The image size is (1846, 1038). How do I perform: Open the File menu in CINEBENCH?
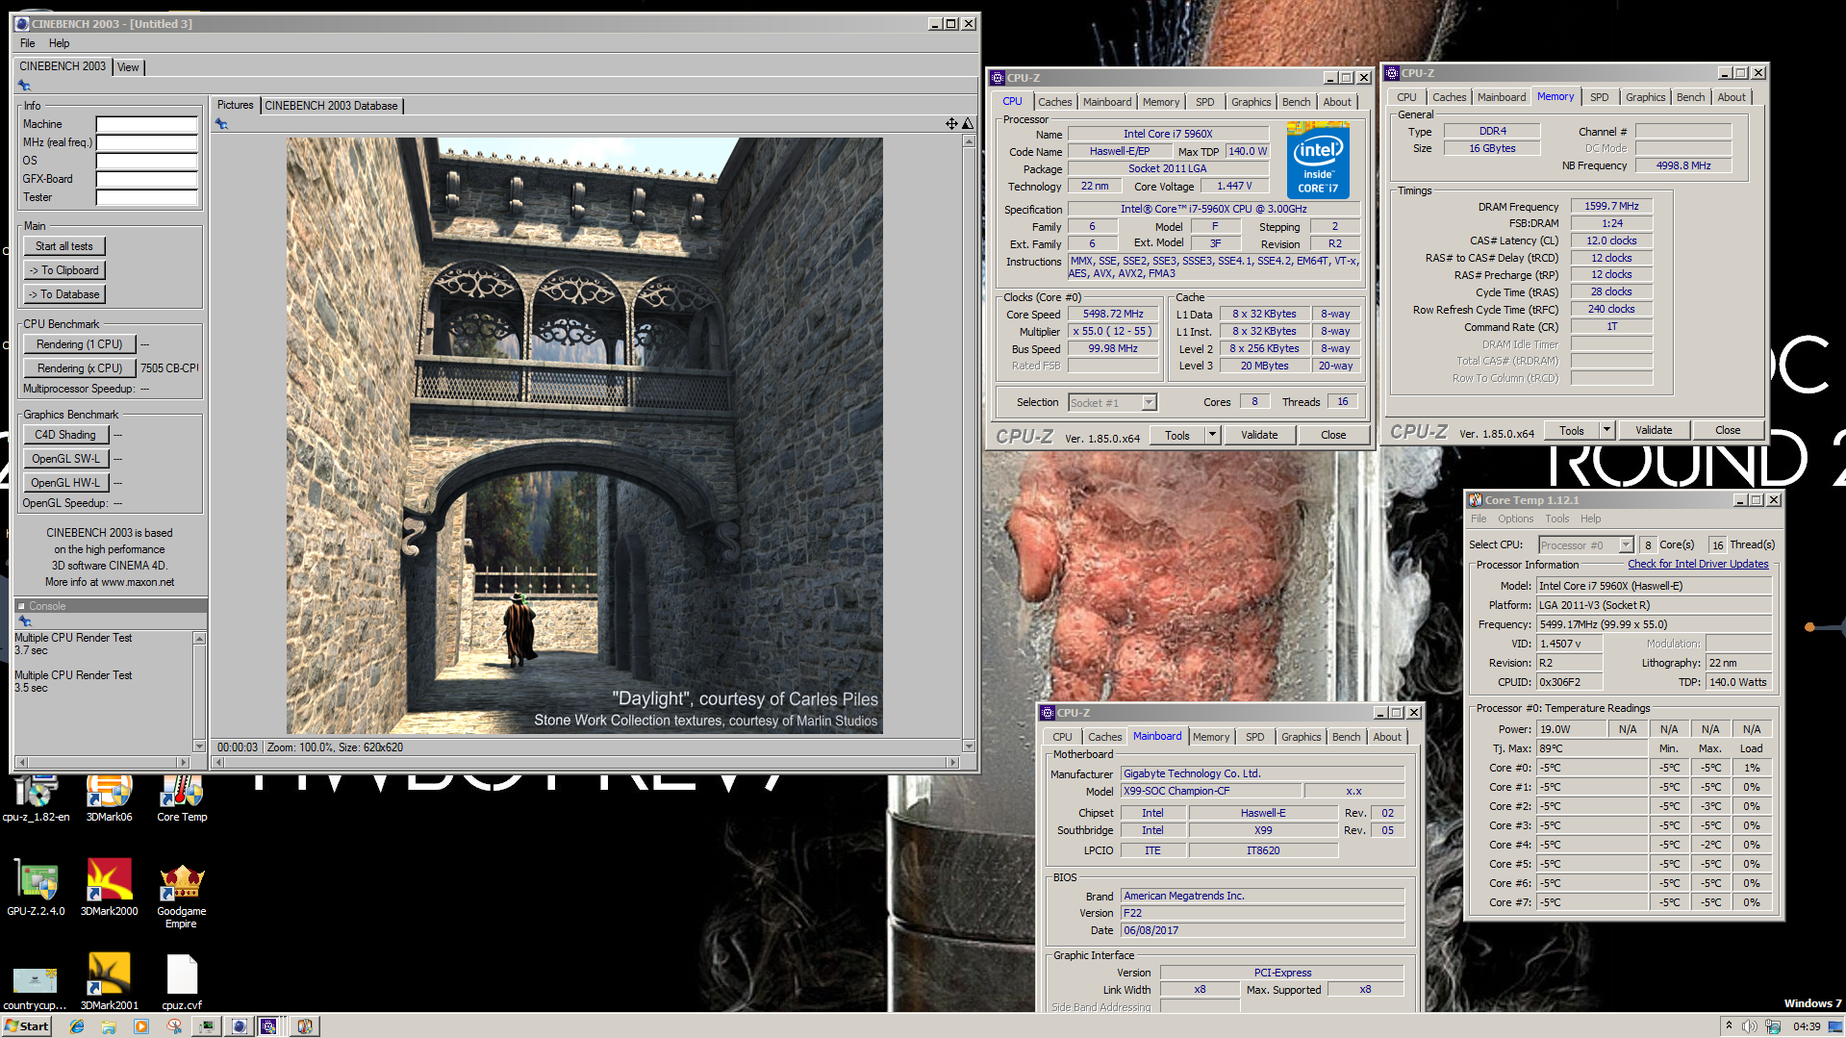click(x=27, y=43)
